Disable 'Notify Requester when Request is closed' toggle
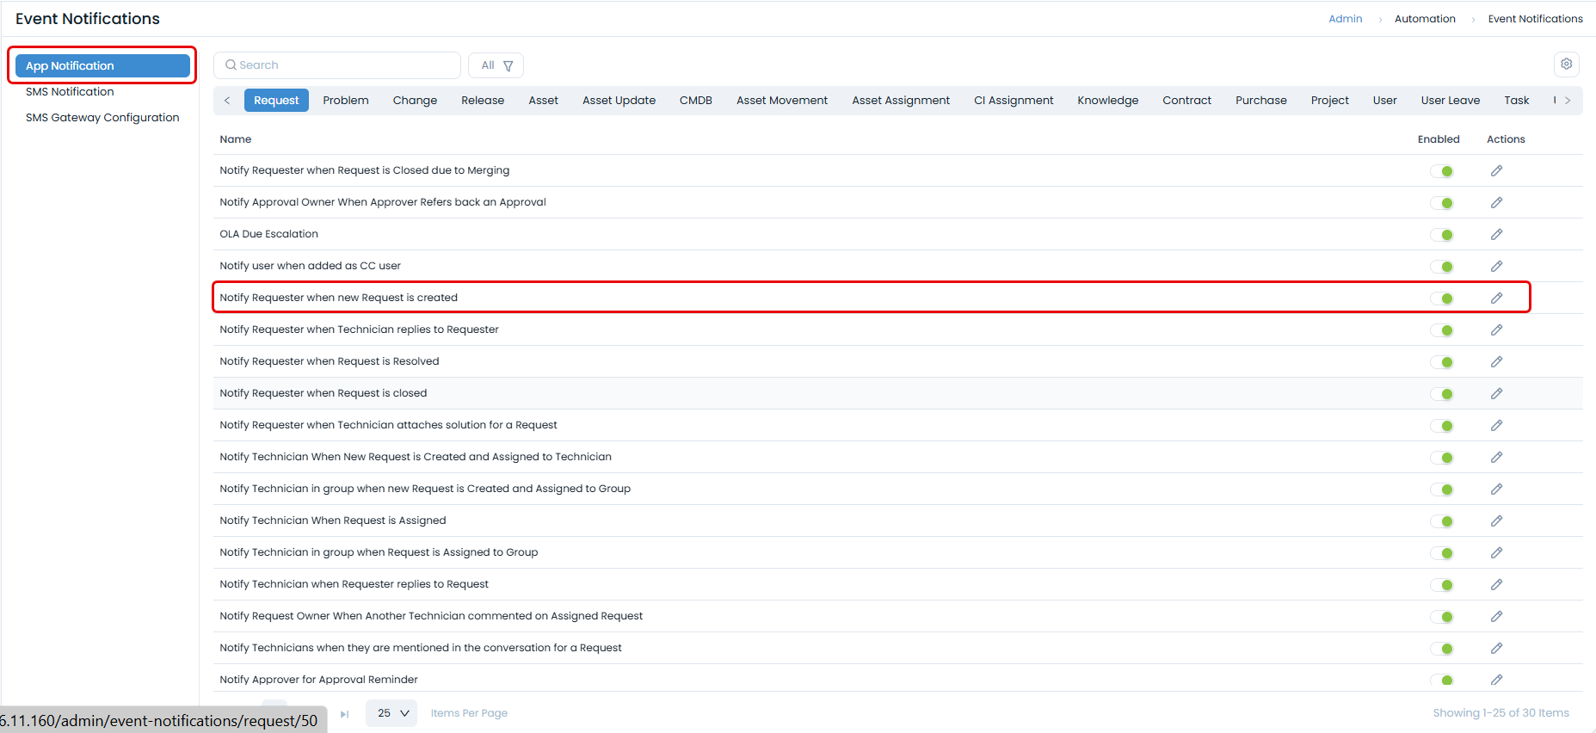Screen dimensions: 1596x733 pos(1442,394)
